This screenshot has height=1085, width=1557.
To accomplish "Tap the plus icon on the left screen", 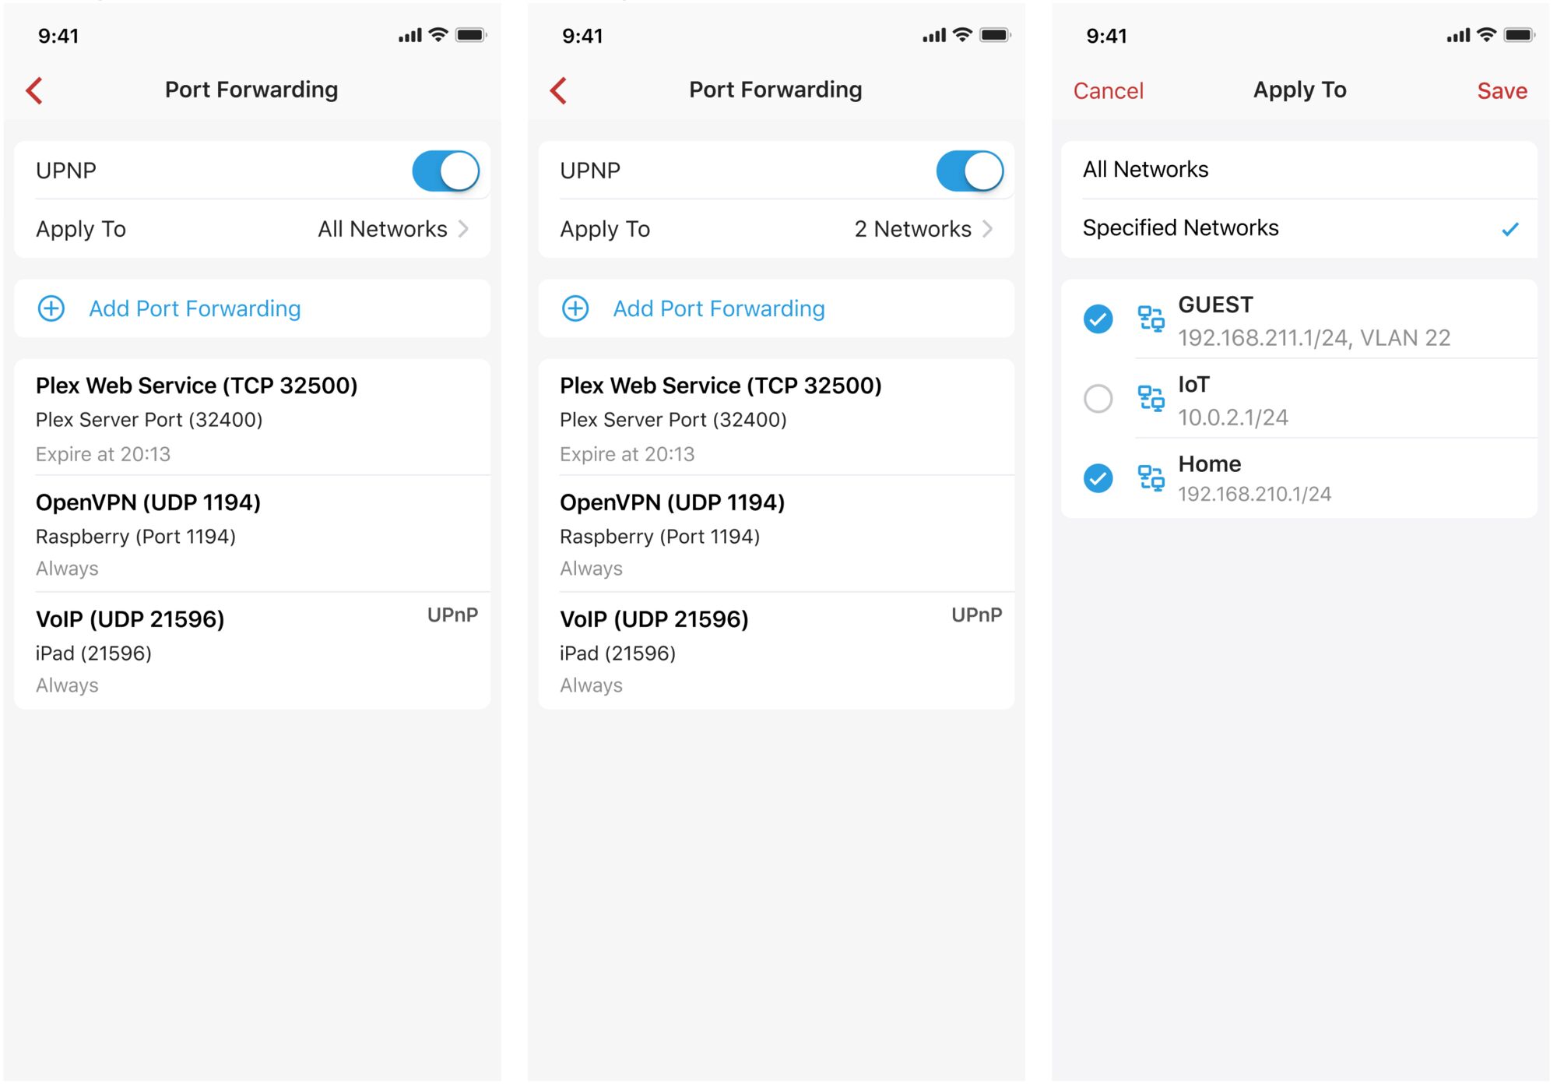I will (51, 308).
